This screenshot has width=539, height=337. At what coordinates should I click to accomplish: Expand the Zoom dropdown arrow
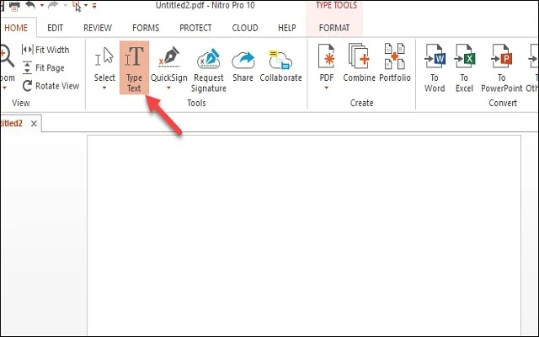tap(5, 88)
